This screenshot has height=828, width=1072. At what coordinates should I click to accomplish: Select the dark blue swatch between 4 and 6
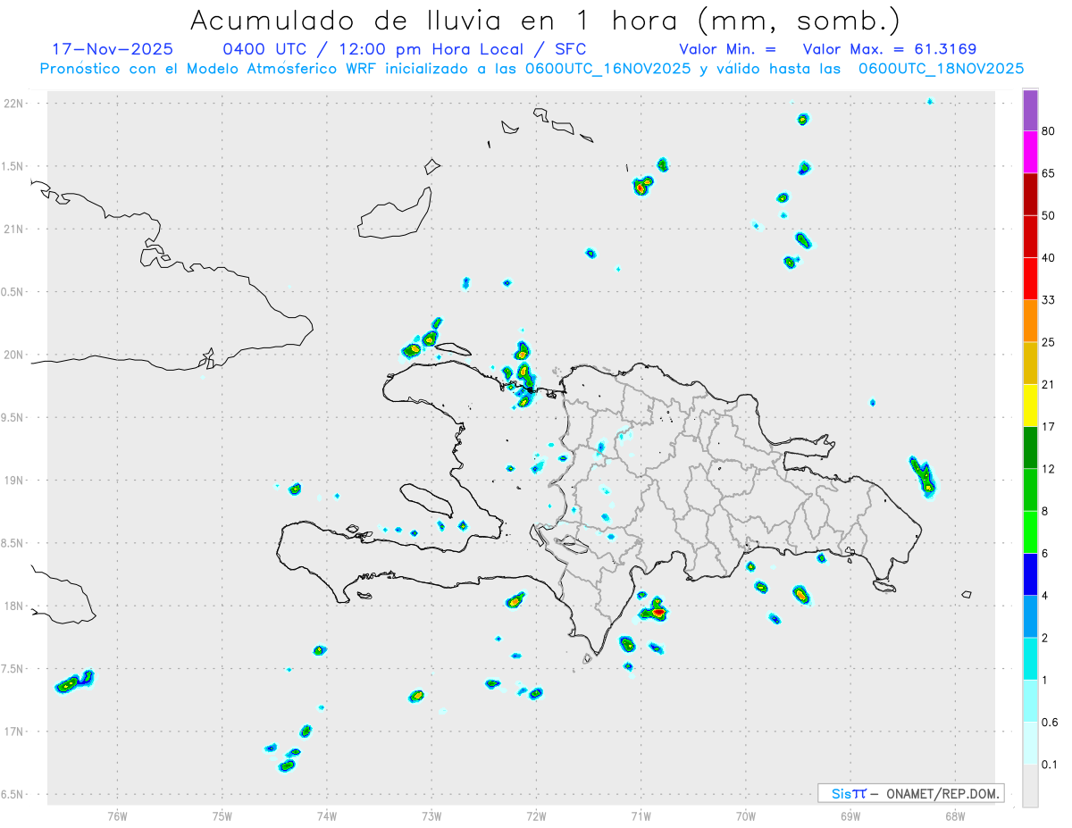pyautogui.click(x=1030, y=574)
